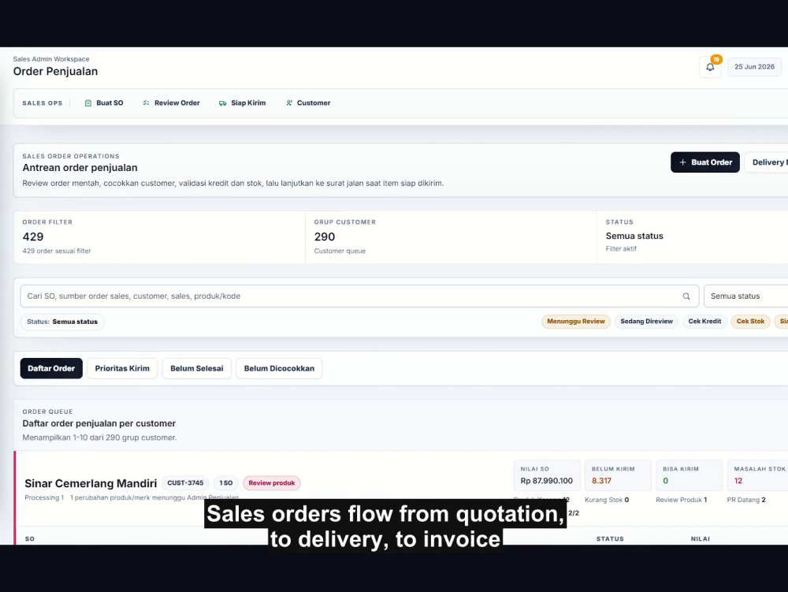The image size is (788, 592).
Task: Click the Grup Customer 290 stat
Action: pos(451,236)
